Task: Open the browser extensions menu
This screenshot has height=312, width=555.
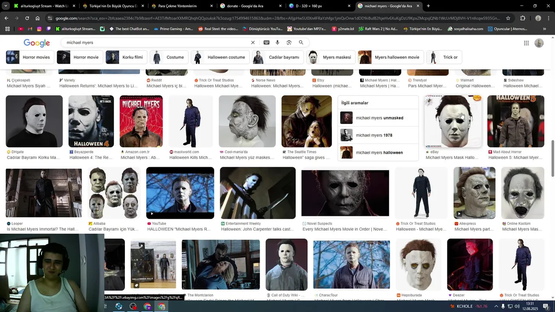Action: point(522,18)
